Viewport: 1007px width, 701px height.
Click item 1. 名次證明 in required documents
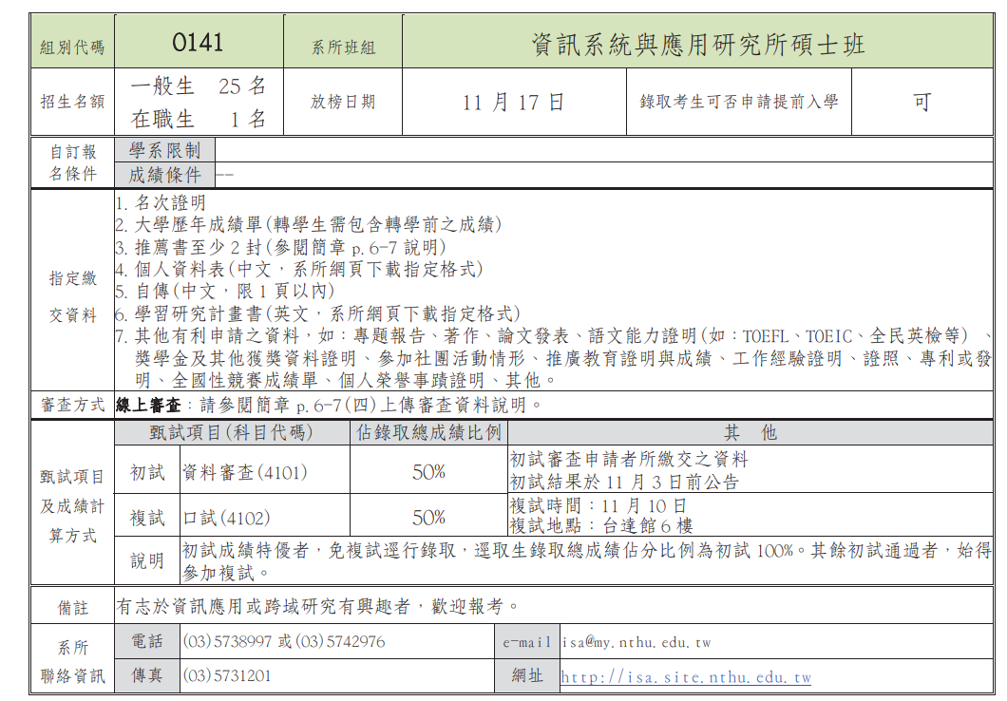tap(160, 203)
